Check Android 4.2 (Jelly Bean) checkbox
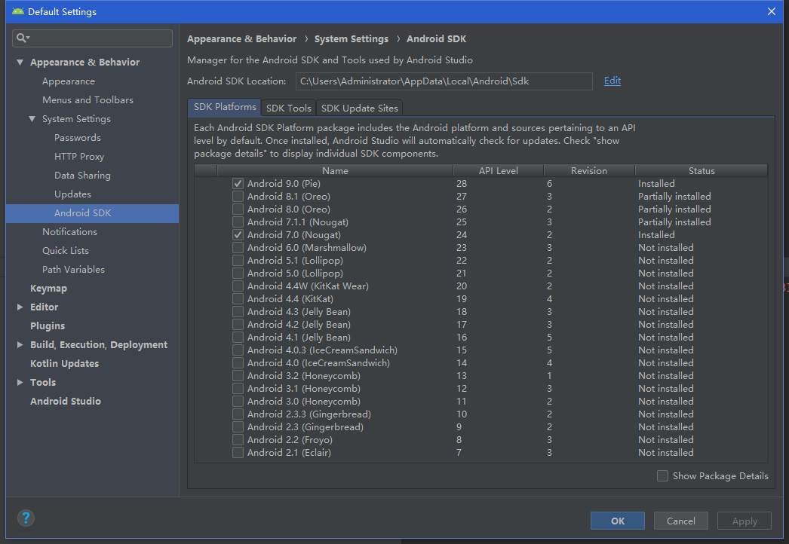The width and height of the screenshot is (789, 544). click(238, 324)
